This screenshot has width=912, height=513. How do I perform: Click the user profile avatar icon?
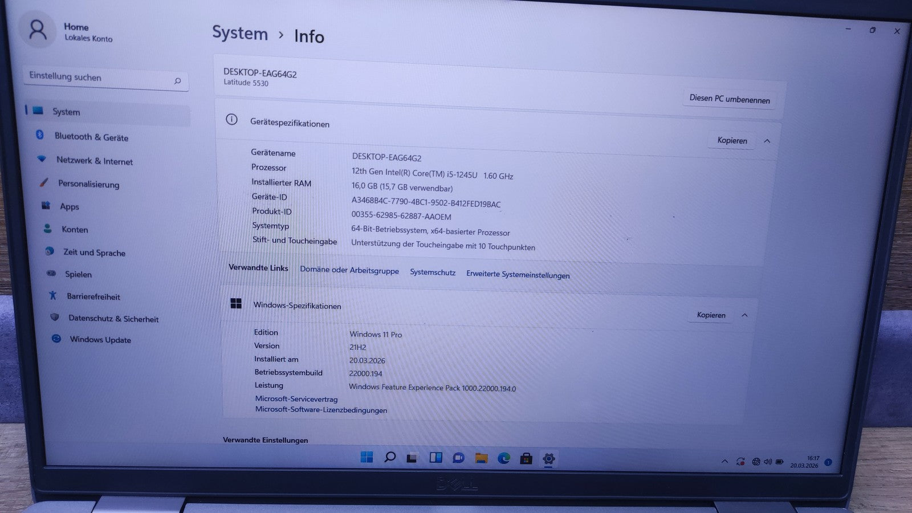pos(38,30)
